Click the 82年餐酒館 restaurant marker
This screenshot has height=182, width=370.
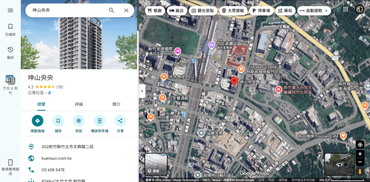162,97
